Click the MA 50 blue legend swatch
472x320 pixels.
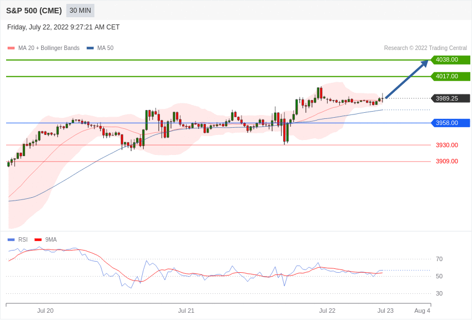[91, 48]
